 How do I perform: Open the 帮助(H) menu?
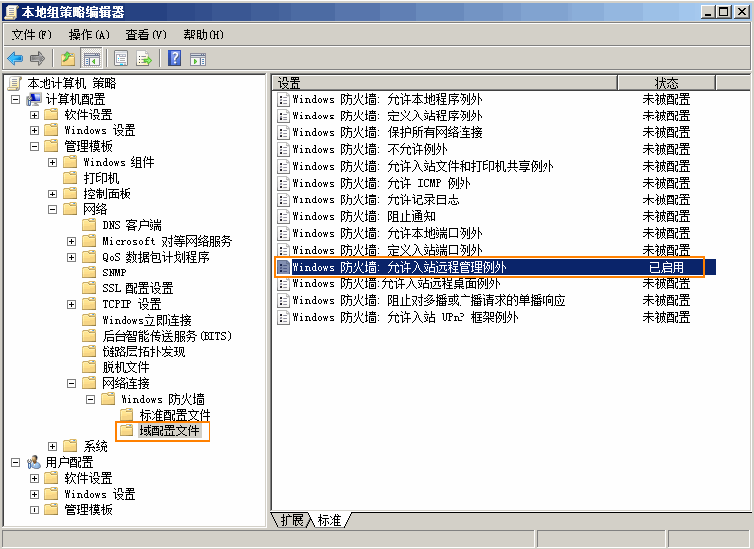[204, 35]
